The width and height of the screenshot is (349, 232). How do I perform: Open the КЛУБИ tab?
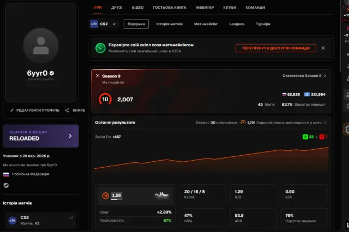(x=230, y=7)
